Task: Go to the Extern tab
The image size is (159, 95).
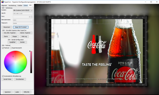Action: [x=26, y=6]
